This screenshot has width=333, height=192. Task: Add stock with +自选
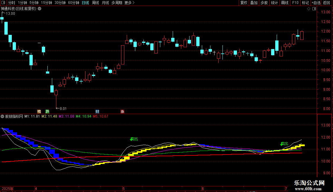[316, 3]
